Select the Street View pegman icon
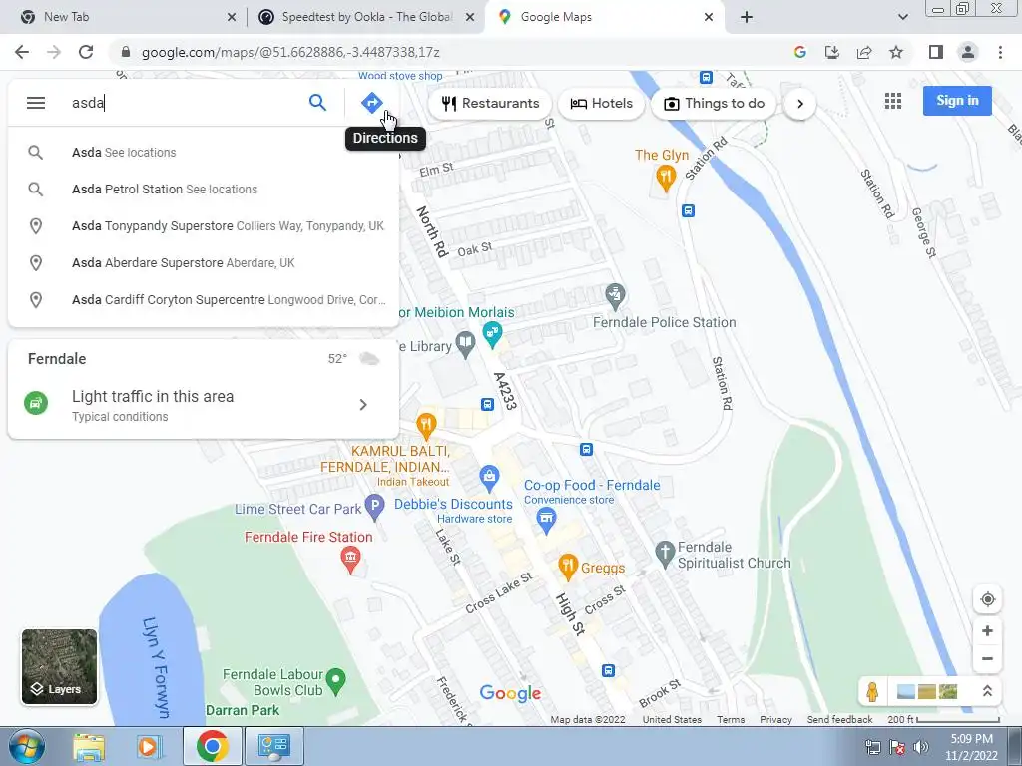1022x766 pixels. click(x=872, y=691)
